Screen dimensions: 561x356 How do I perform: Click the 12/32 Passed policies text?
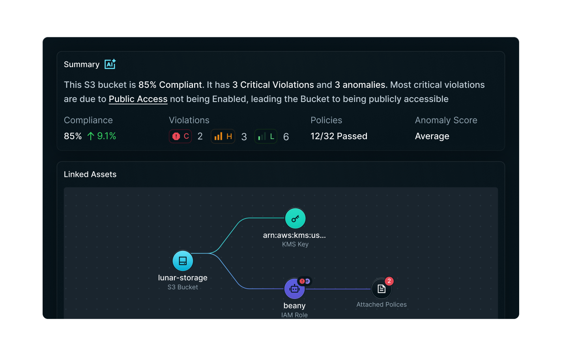(338, 136)
